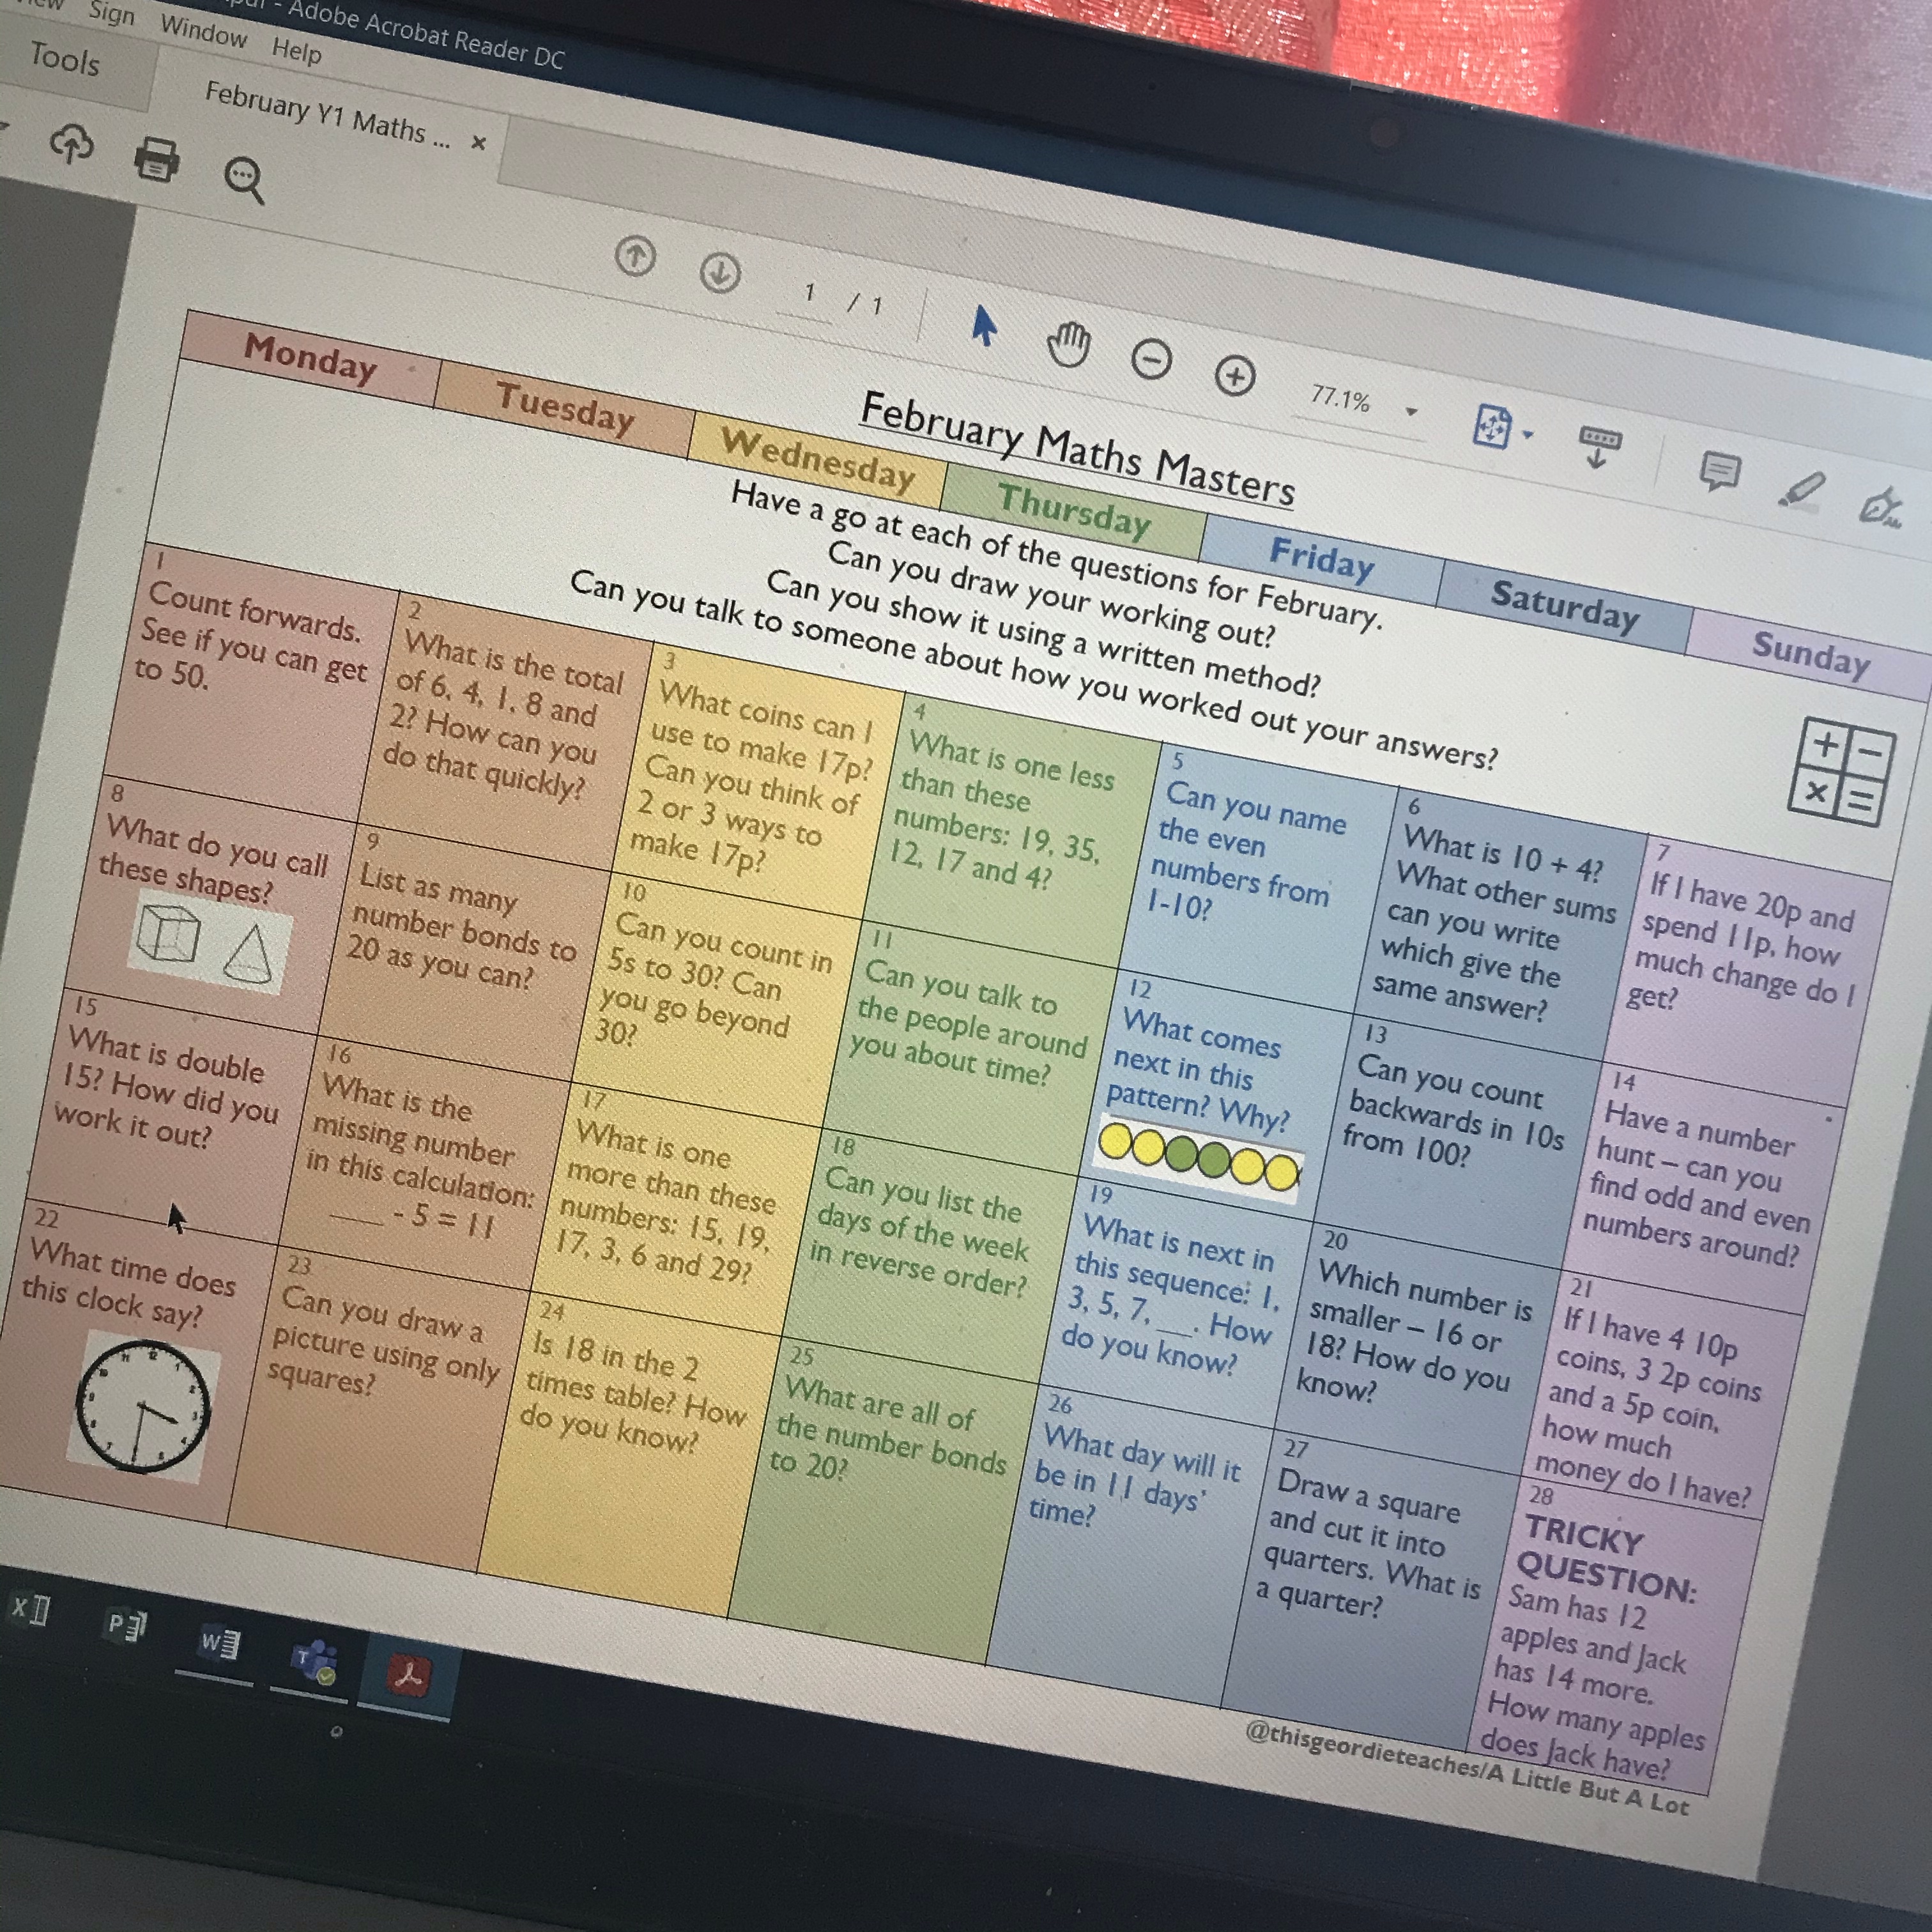Zoom in with the plus button

click(1235, 377)
